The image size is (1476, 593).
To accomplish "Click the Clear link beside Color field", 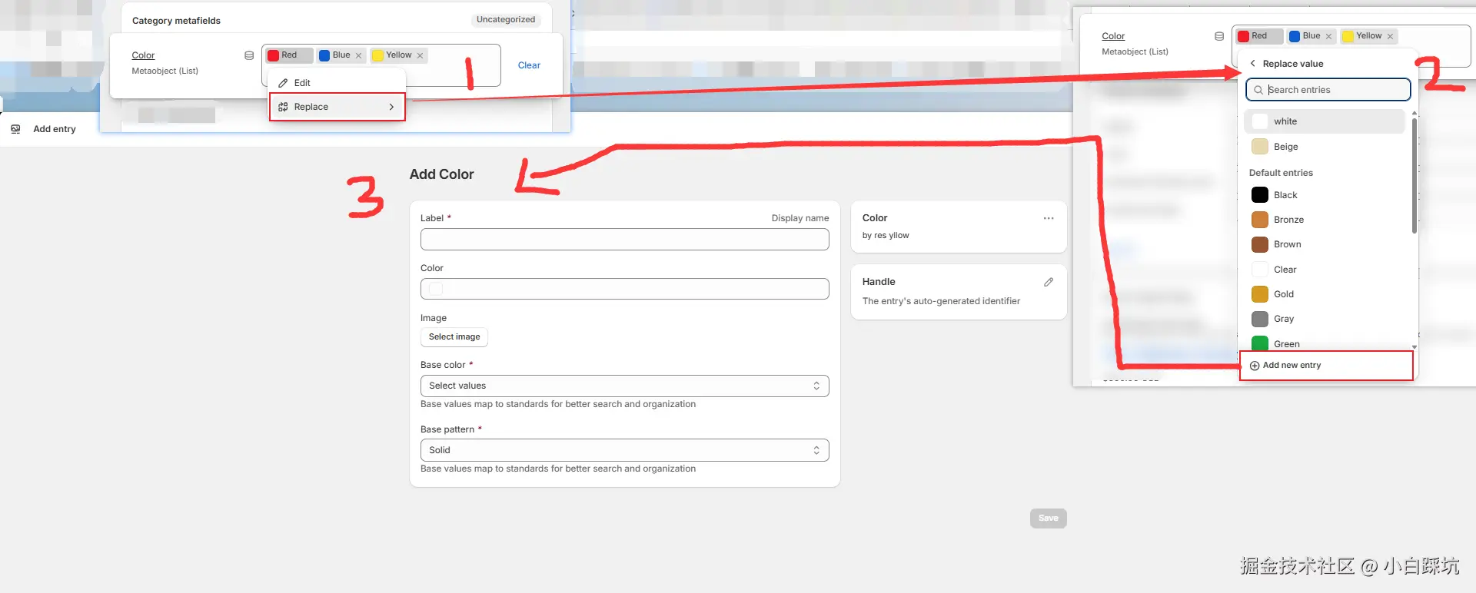I will (529, 65).
